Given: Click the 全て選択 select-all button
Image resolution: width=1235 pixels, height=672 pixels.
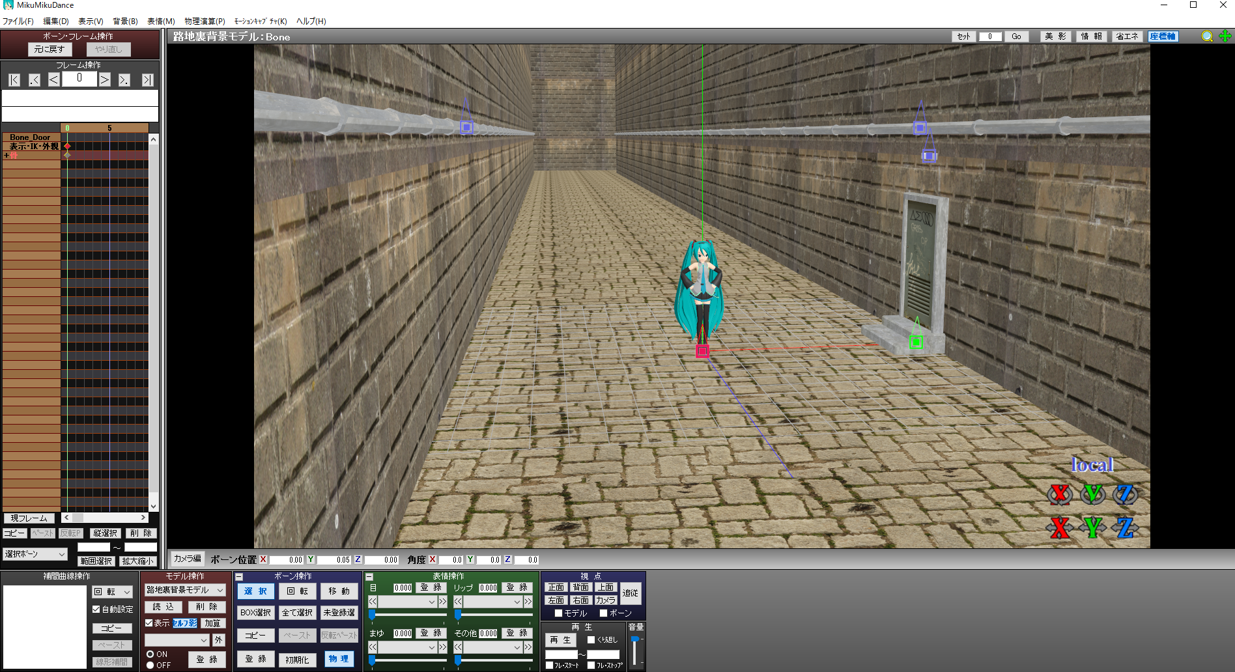Looking at the screenshot, I should pyautogui.click(x=298, y=613).
